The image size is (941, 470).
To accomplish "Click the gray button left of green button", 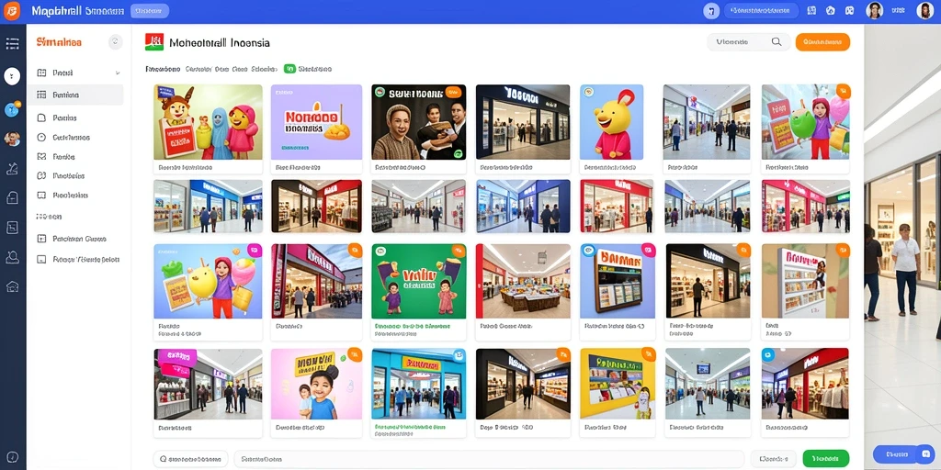I will [x=773, y=459].
